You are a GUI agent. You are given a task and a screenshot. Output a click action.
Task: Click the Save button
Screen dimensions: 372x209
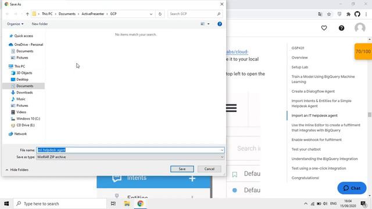[182, 169]
